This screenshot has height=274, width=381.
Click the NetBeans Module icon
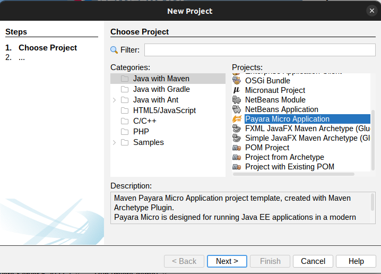(237, 100)
